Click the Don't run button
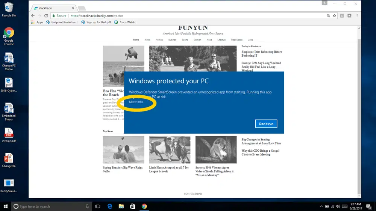 (x=266, y=124)
